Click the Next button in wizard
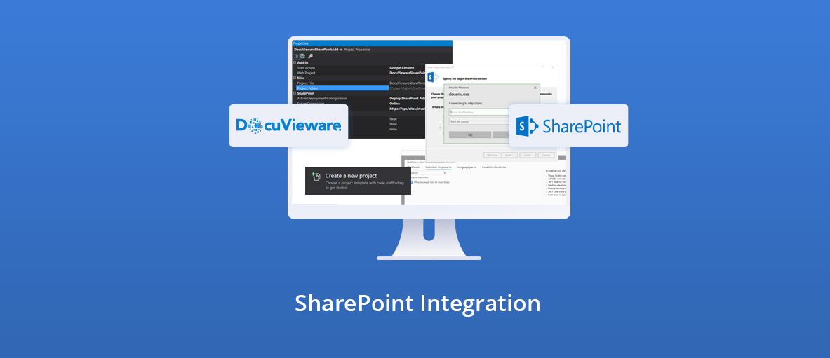Screen dimensions: 830x358 [x=509, y=155]
